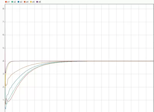Click the blue x3 legend swatch

tap(18, 2)
